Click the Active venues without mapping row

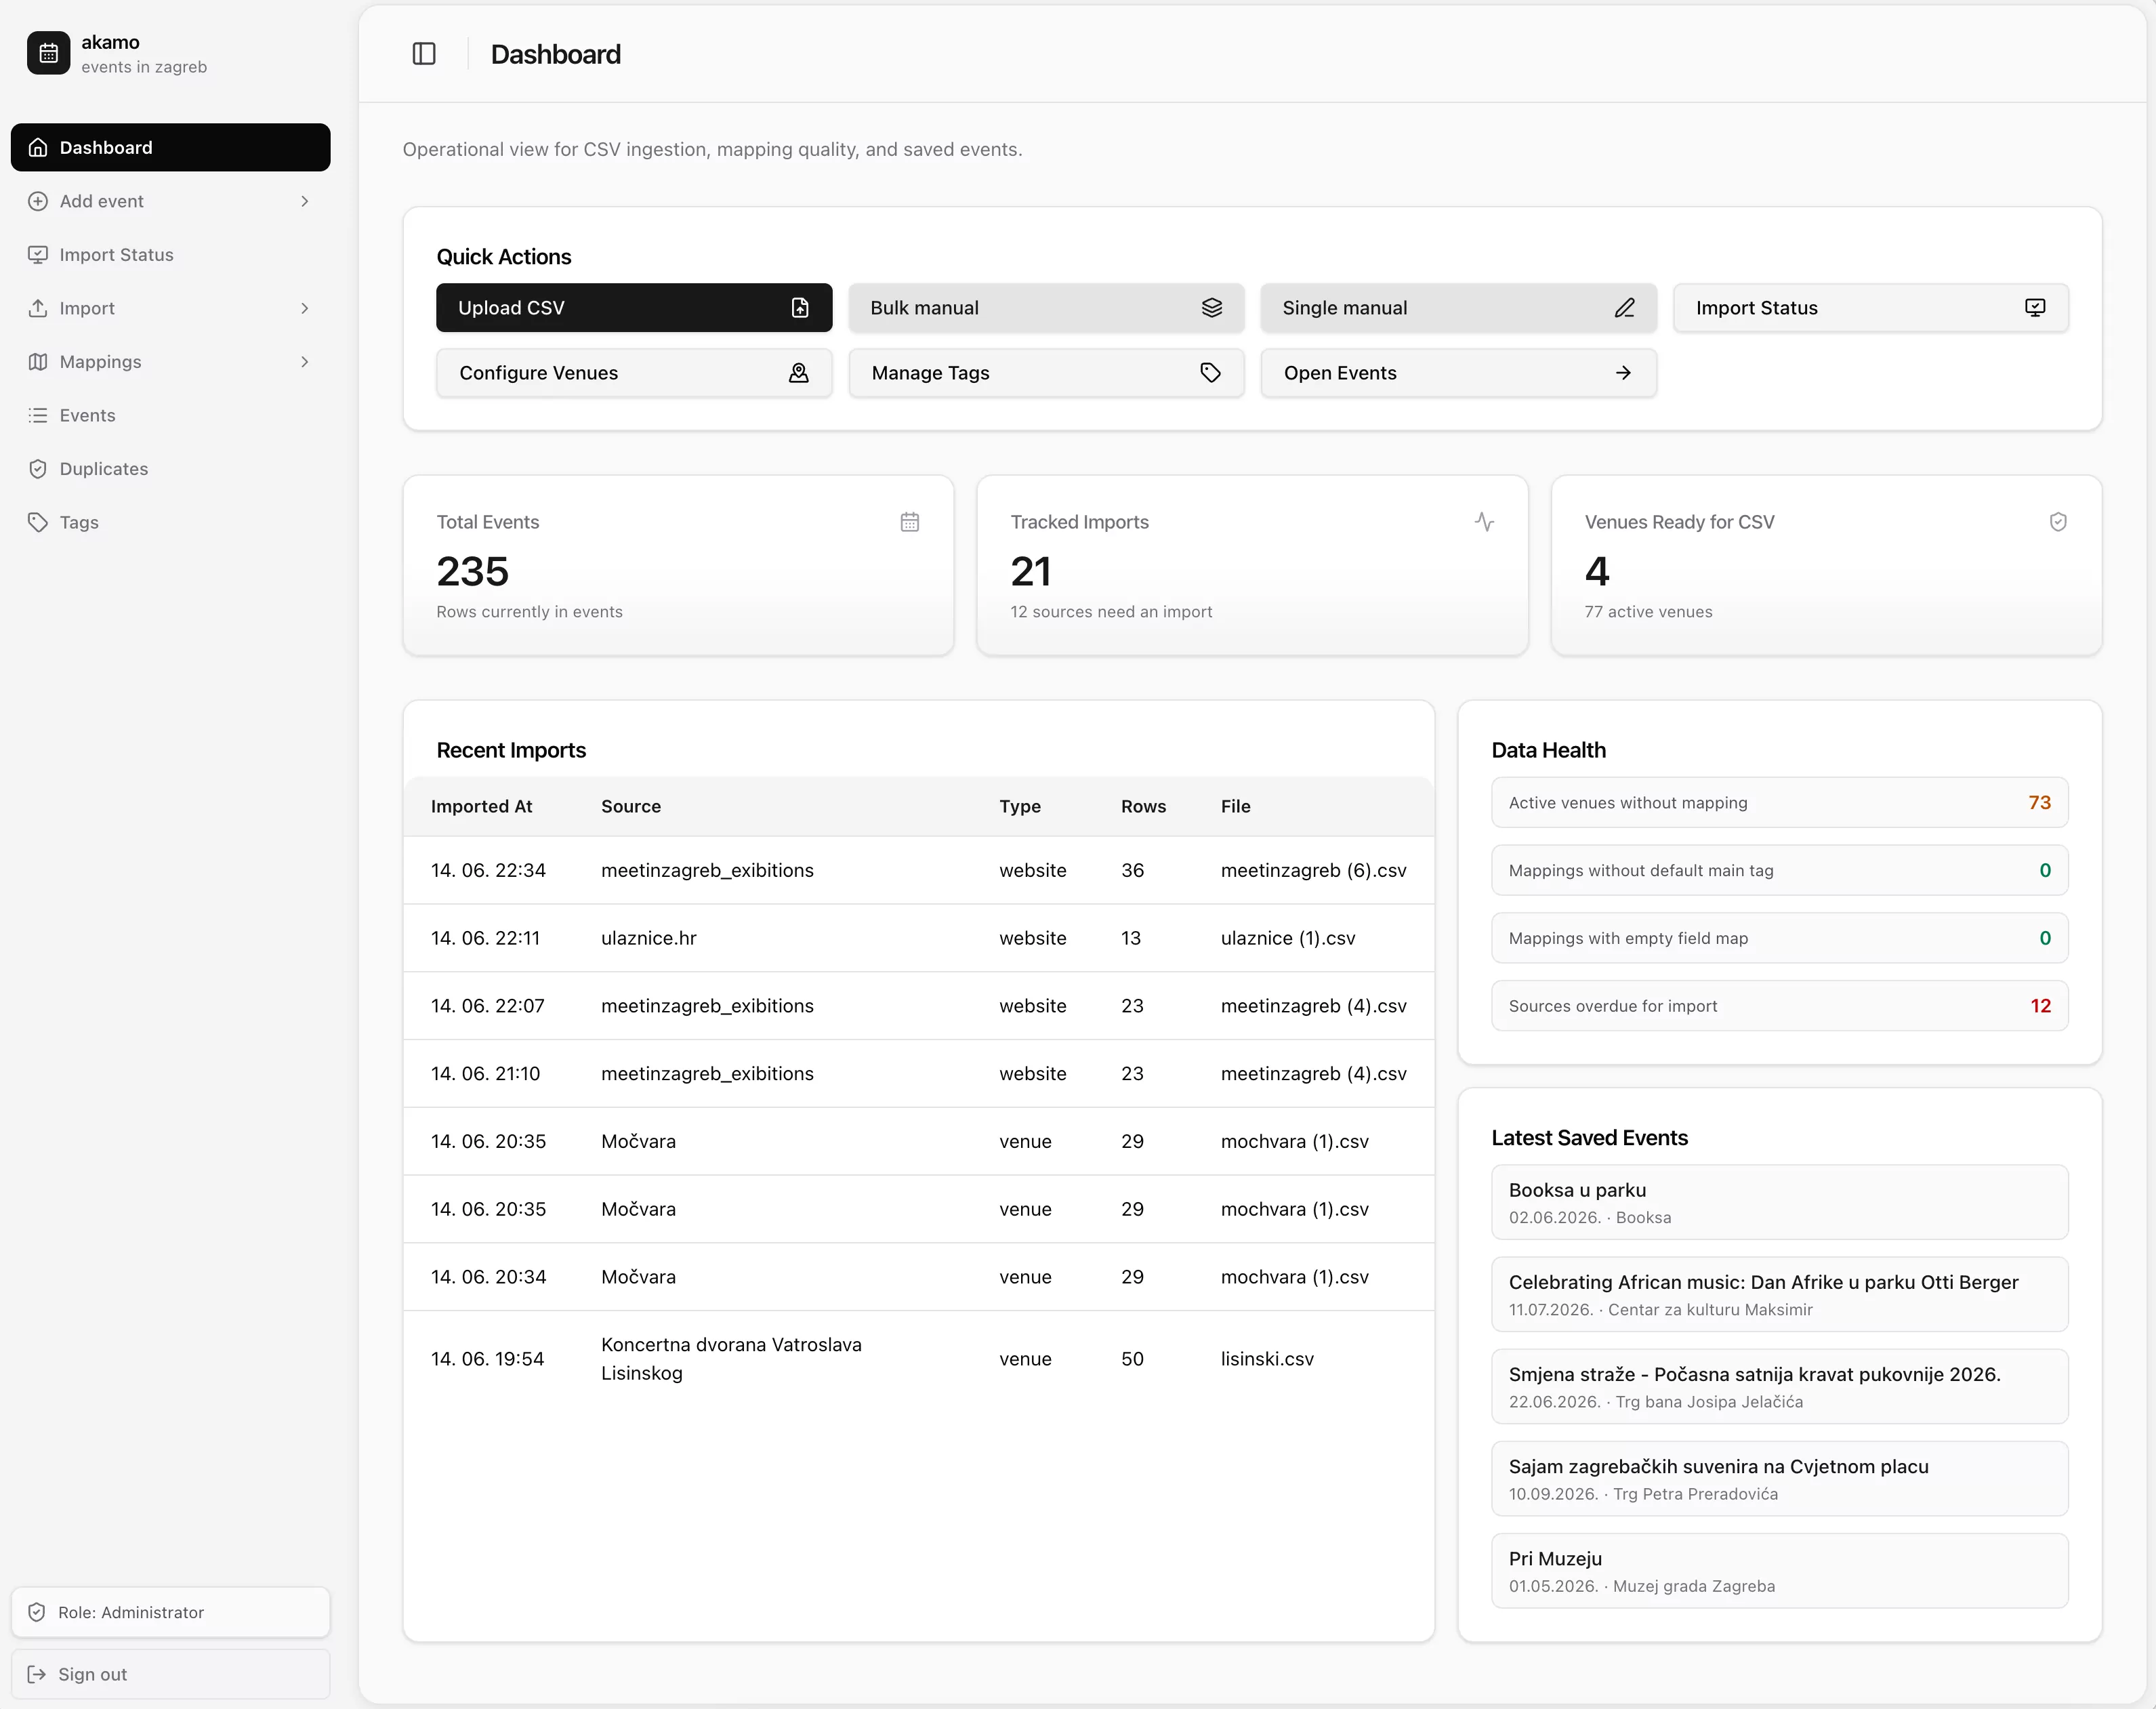(x=1780, y=802)
